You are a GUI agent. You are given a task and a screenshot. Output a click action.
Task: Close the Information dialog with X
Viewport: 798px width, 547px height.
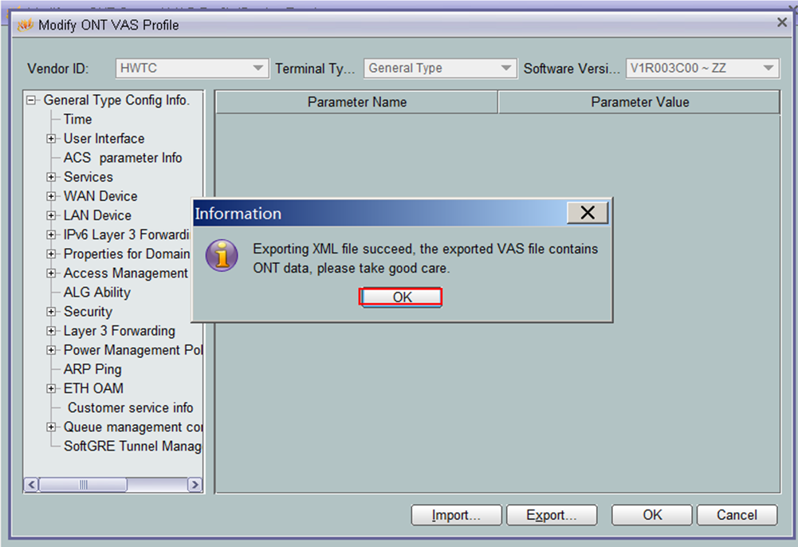(x=588, y=213)
